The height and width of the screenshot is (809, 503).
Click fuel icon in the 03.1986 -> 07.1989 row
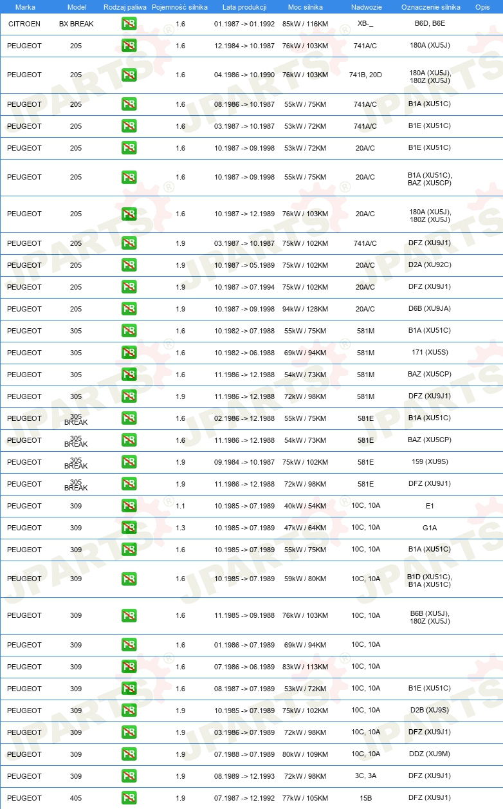pos(129,732)
